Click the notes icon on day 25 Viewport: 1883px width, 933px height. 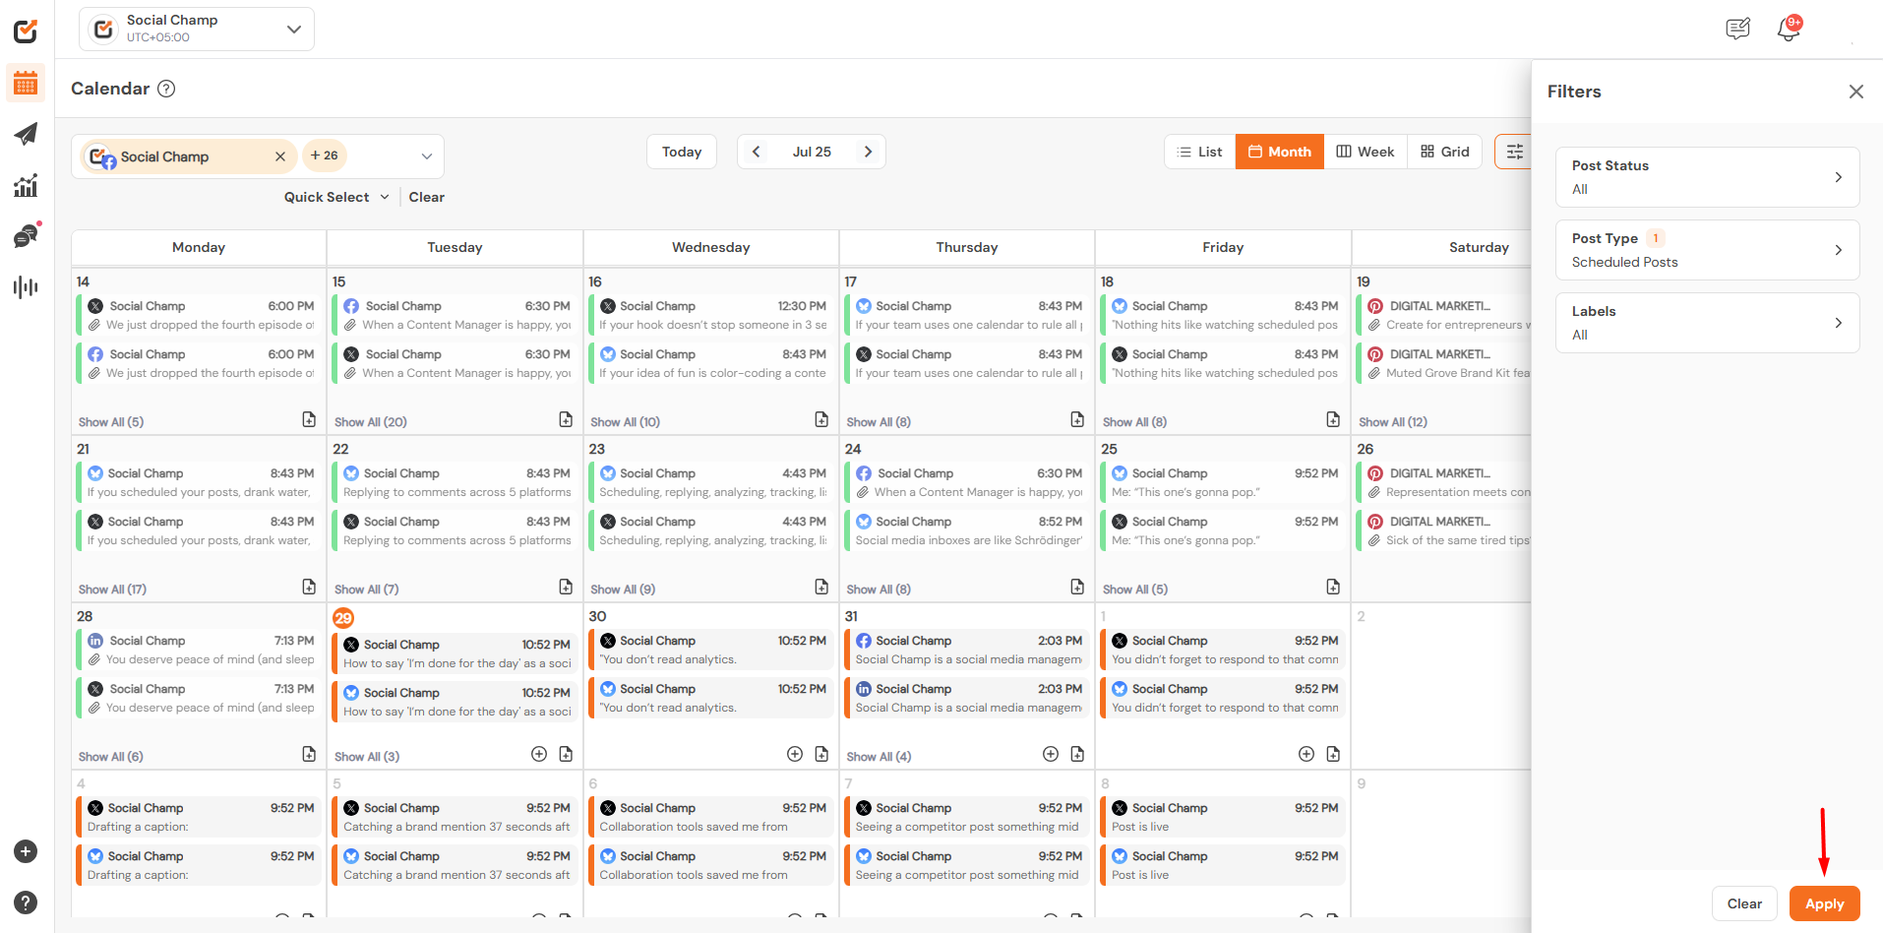1333,588
